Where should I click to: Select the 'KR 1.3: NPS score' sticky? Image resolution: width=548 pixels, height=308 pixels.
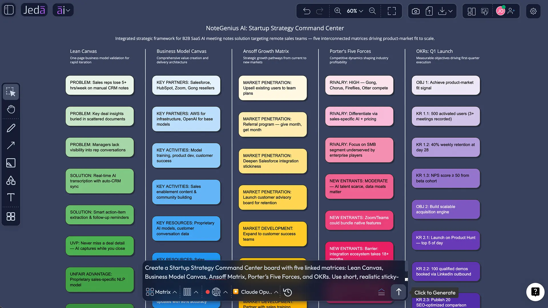(446, 178)
